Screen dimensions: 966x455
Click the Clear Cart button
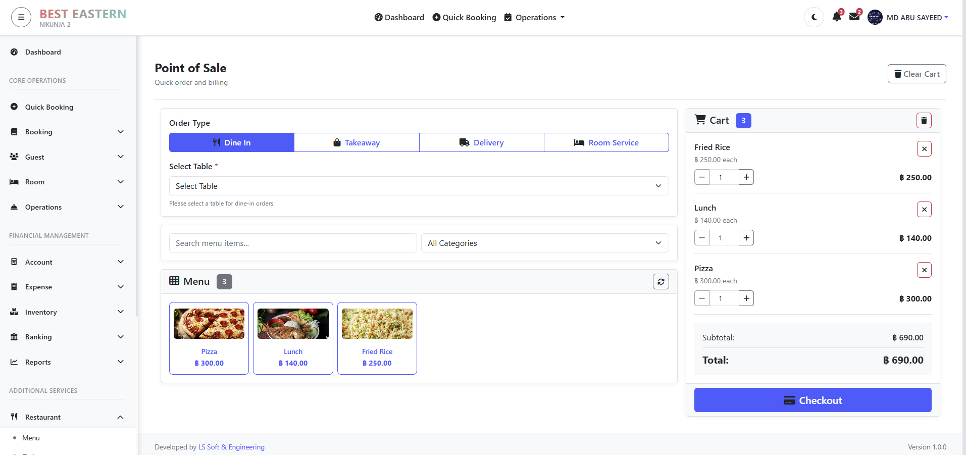pos(917,74)
